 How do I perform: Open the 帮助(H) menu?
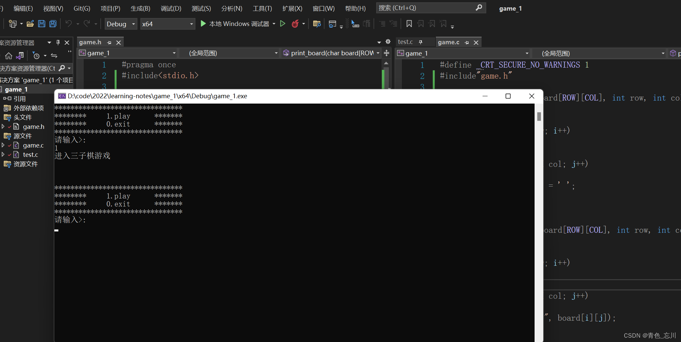[355, 8]
